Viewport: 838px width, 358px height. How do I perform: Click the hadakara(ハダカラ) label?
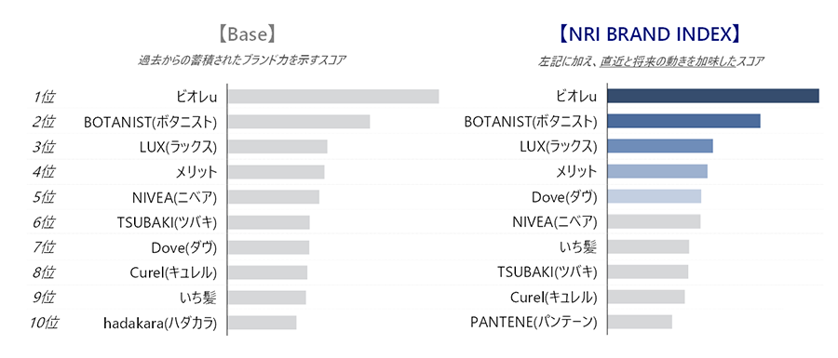pyautogui.click(x=160, y=324)
